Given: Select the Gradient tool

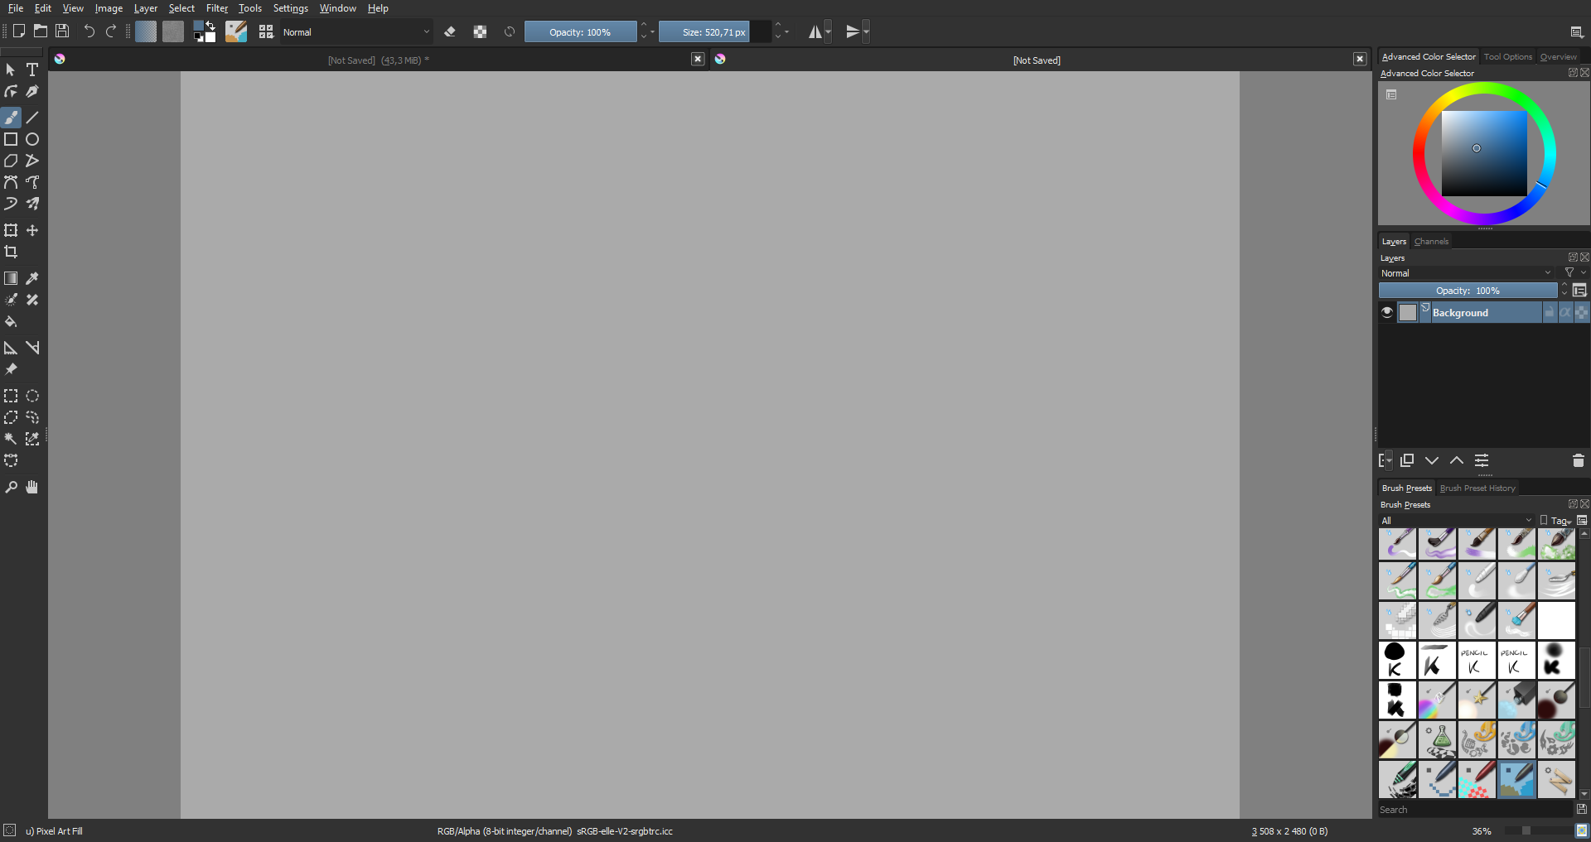Looking at the screenshot, I should (11, 278).
